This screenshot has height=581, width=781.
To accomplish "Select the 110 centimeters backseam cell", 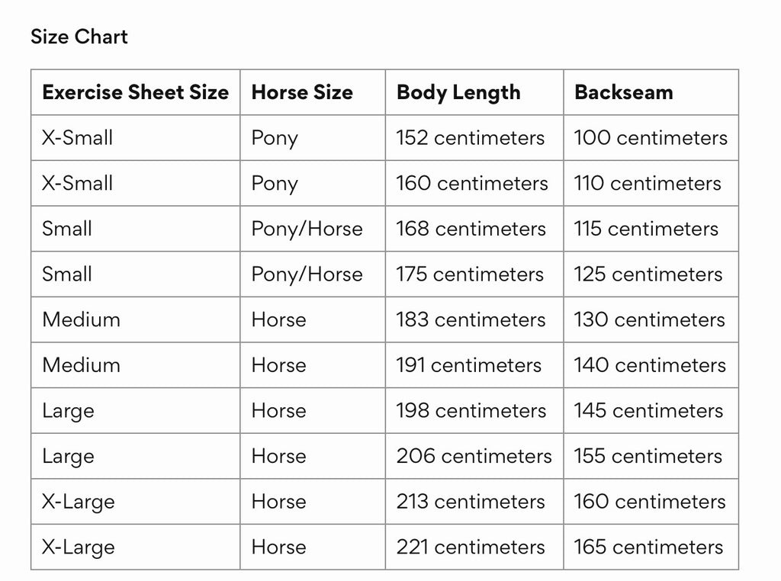I will [x=651, y=183].
